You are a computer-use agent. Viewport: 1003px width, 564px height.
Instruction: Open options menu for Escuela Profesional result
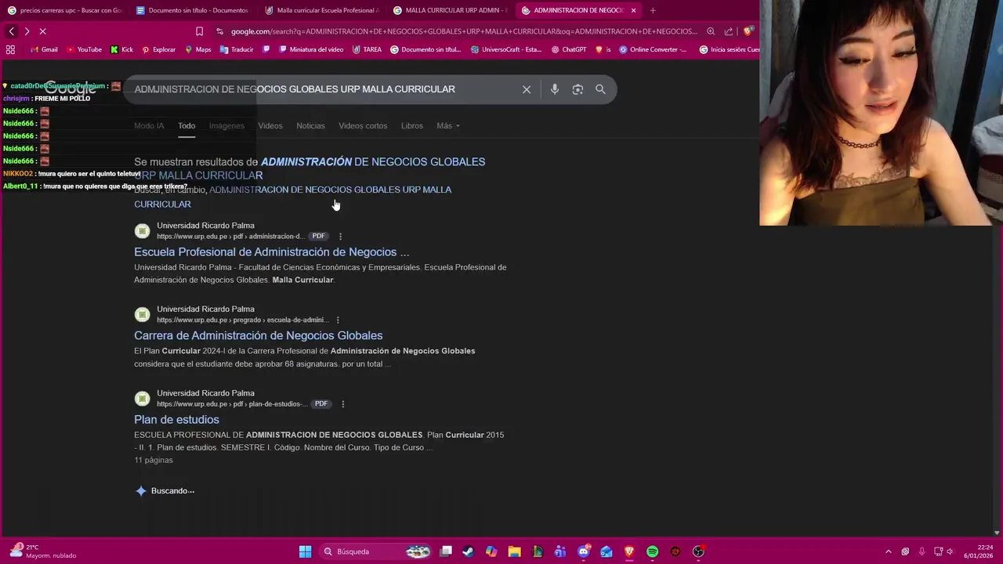click(340, 236)
